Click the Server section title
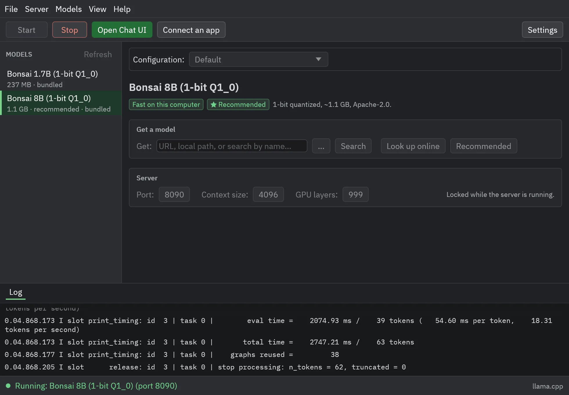This screenshot has width=569, height=395. (147, 178)
